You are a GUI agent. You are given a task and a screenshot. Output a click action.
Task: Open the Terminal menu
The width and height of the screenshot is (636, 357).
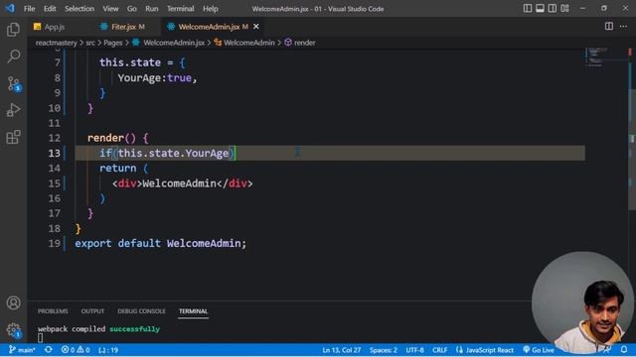click(181, 9)
